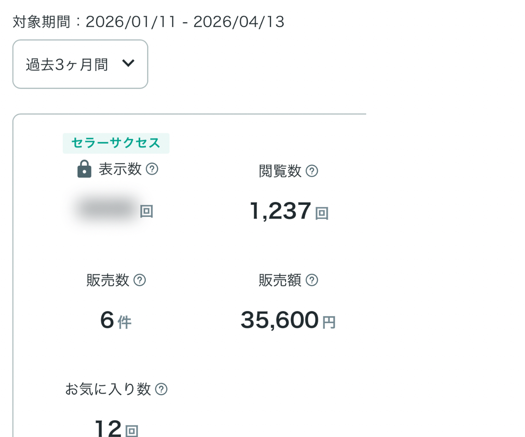This screenshot has height=437, width=525.
Task: Open the 過去3ヶ月間 period dropdown
Action: tap(80, 65)
